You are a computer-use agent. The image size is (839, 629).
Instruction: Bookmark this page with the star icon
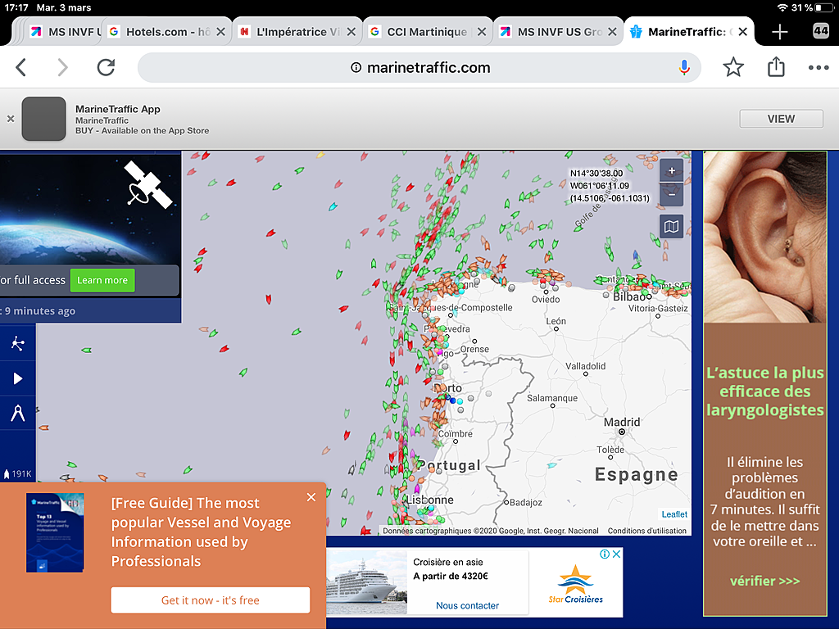coord(733,67)
